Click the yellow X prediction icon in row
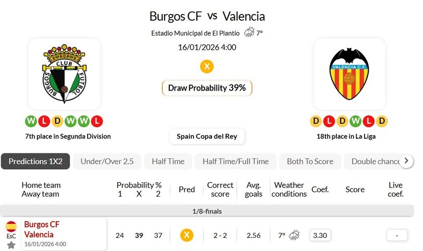 [x=187, y=235]
